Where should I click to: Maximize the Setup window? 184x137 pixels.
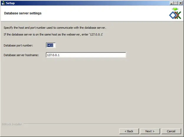tap(176, 3)
